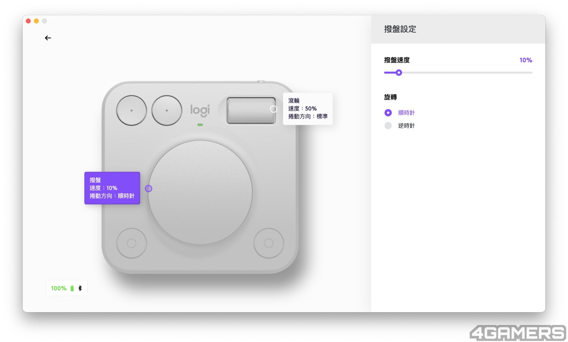This screenshot has width=568, height=342.
Task: Select the large center dial
Action: (200, 193)
